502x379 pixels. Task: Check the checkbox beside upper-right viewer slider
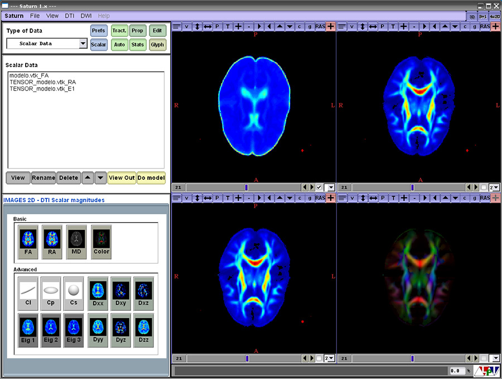click(484, 188)
